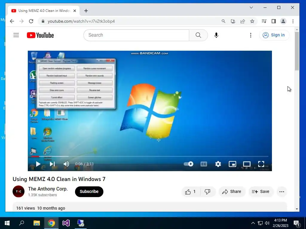Open the video player settings gear
This screenshot has height=229, width=306.
tap(218, 164)
